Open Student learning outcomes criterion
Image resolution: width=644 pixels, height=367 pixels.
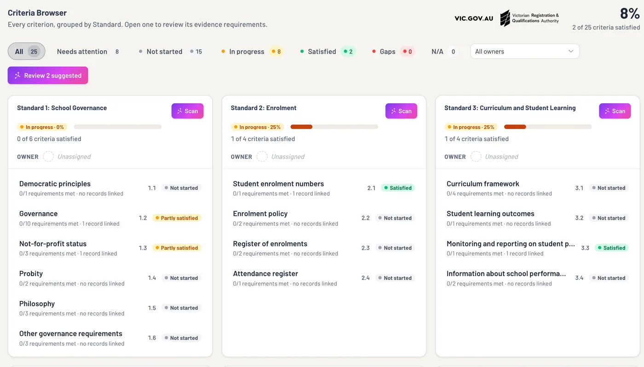(x=538, y=218)
